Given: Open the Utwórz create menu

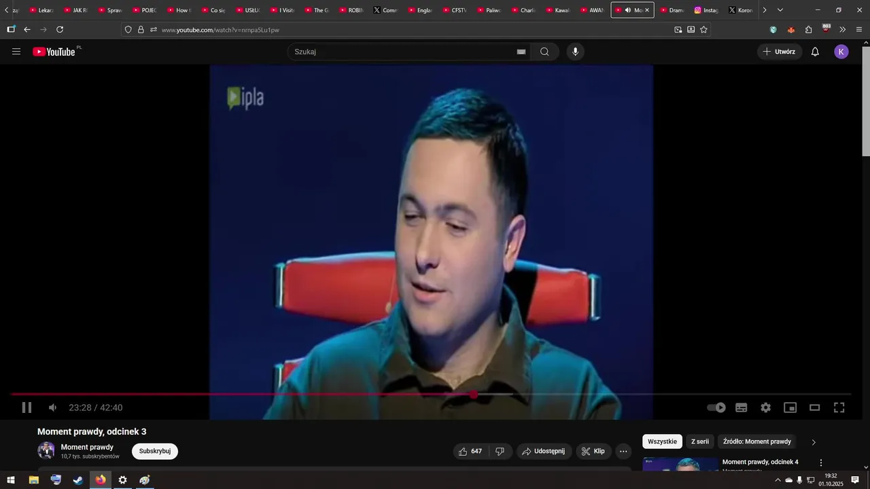Looking at the screenshot, I should (x=780, y=52).
